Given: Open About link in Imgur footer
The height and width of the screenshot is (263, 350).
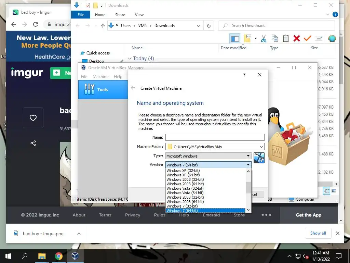Looking at the screenshot, I should click(79, 215).
